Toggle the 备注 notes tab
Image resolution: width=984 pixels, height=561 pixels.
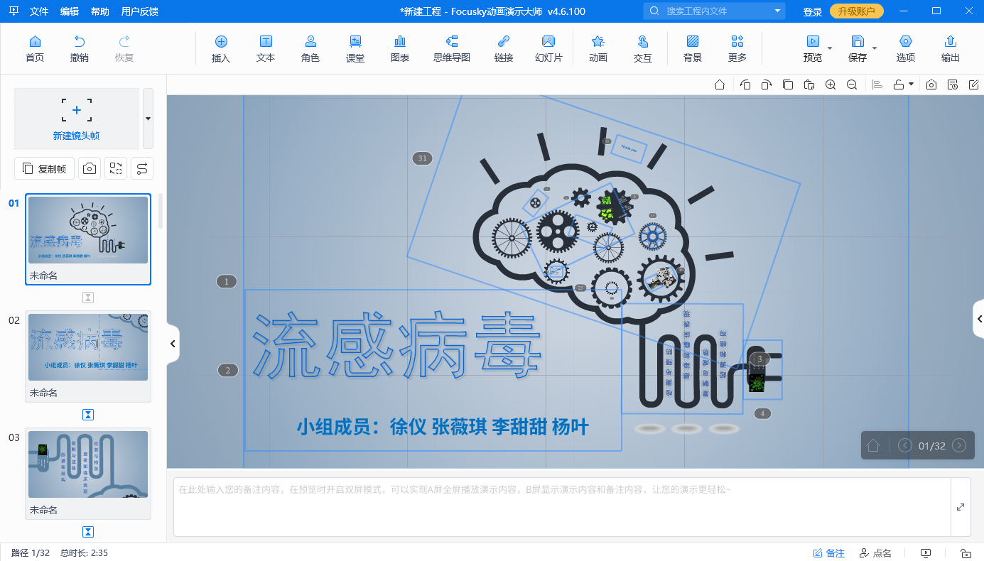(828, 553)
